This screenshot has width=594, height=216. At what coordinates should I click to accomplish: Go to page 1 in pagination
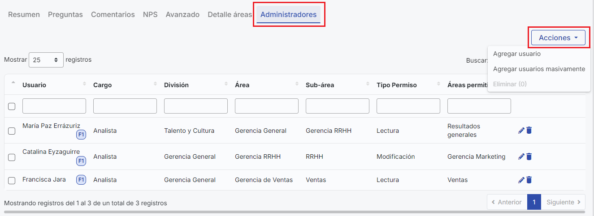534,202
